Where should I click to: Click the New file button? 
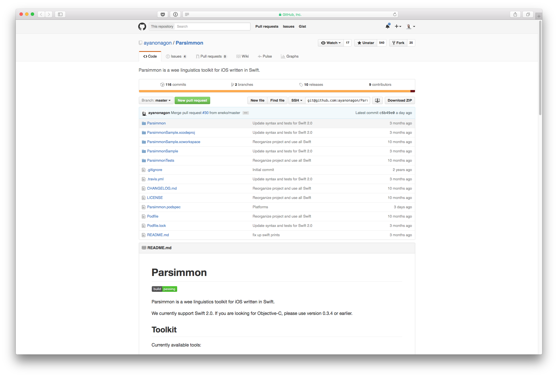tap(257, 100)
